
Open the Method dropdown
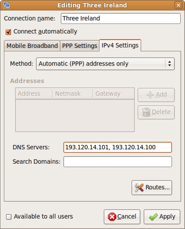point(105,64)
